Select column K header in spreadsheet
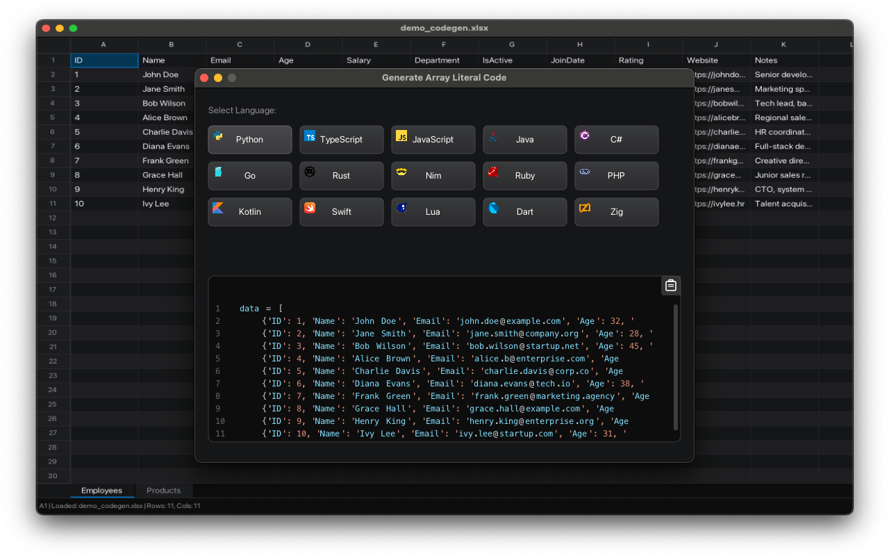The width and height of the screenshot is (889, 556). [784, 44]
